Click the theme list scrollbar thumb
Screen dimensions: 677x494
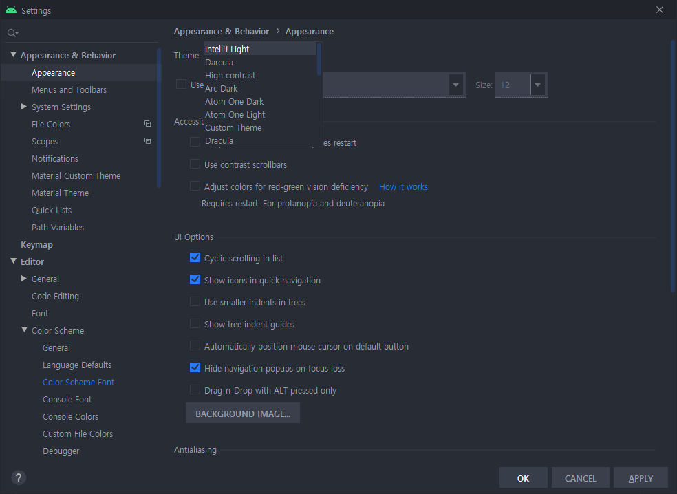pyautogui.click(x=319, y=59)
